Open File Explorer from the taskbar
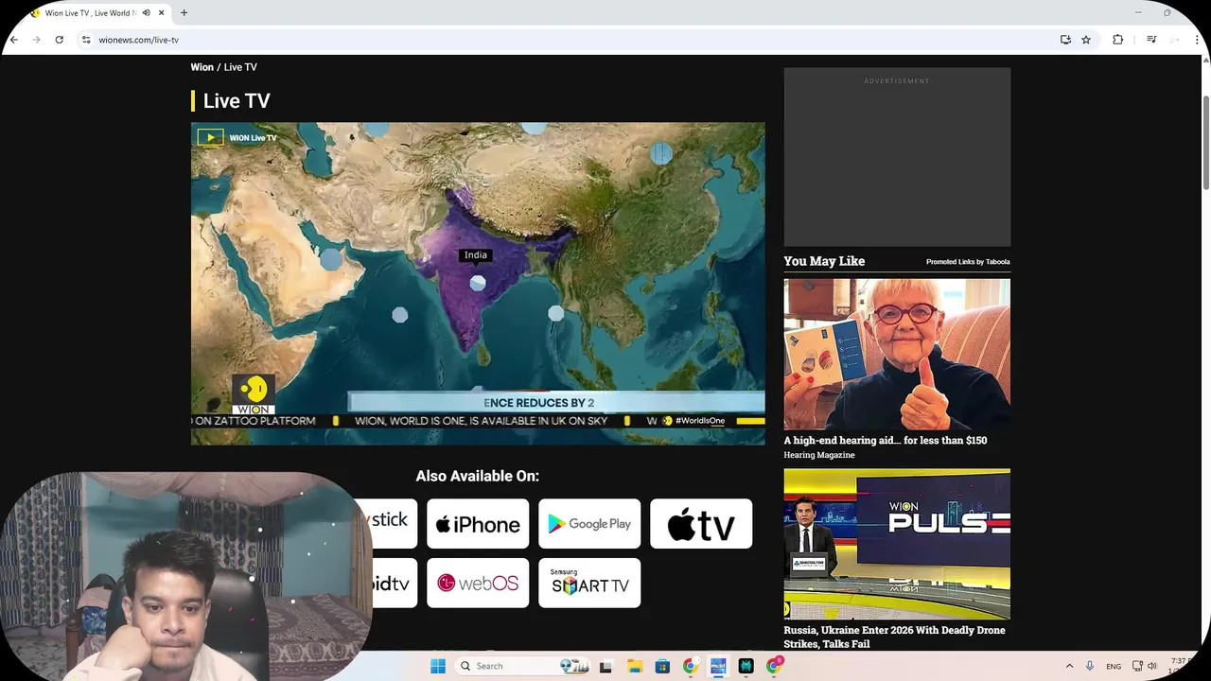The width and height of the screenshot is (1211, 681). point(635,666)
